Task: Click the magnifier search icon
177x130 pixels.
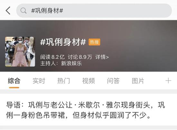Action: click(23, 11)
